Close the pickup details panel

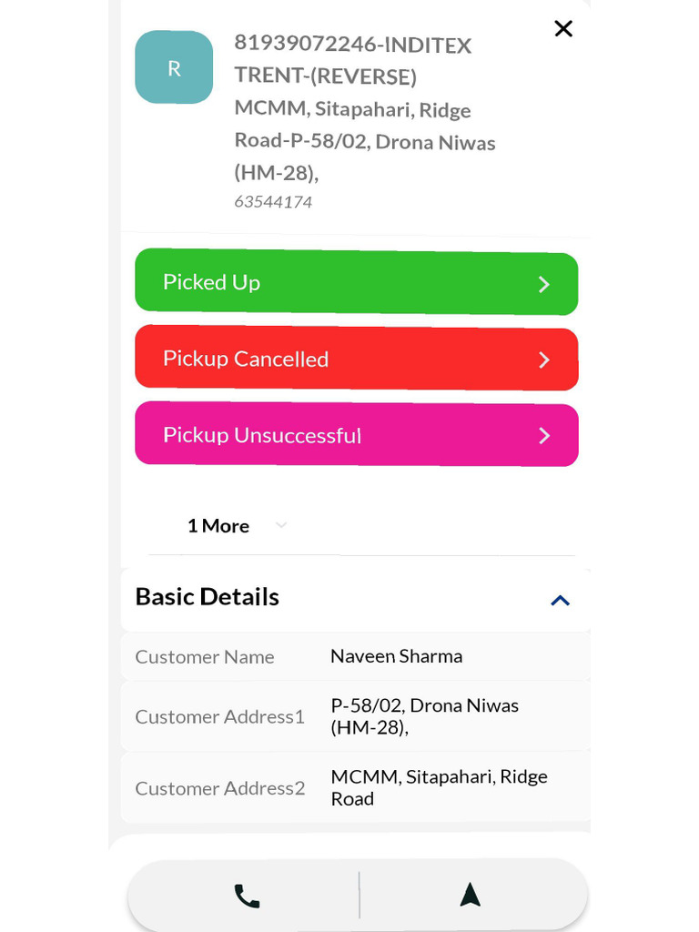(x=563, y=29)
